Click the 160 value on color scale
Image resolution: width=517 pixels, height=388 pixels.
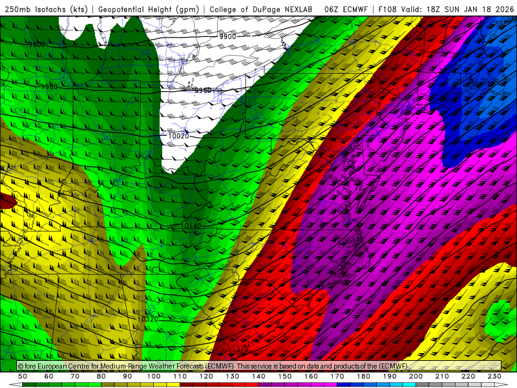[x=311, y=376]
